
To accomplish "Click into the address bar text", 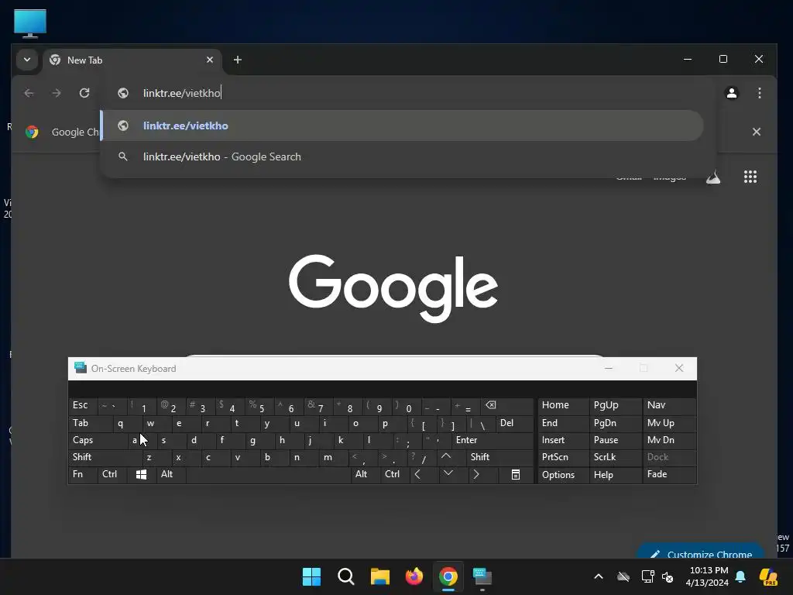I will tap(182, 93).
